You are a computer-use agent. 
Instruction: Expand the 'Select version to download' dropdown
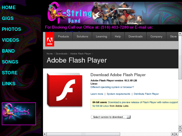(x=111, y=117)
